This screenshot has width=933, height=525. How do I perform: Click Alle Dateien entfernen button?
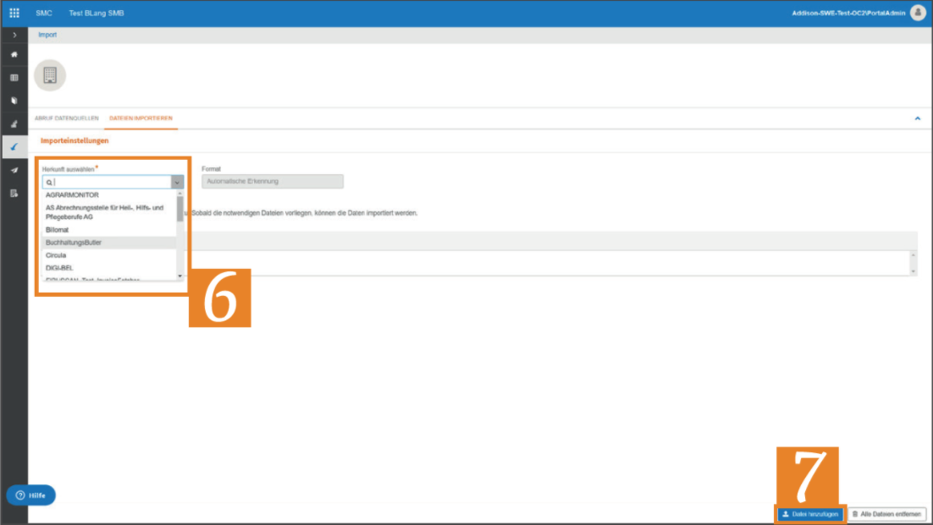pos(886,514)
